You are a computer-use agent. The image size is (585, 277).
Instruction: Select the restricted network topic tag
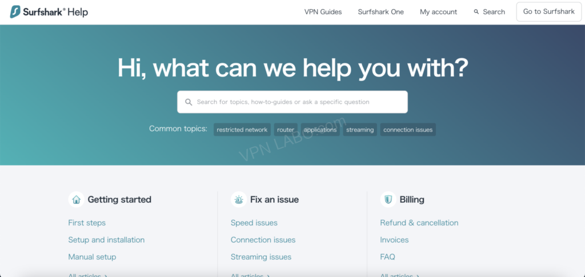pos(242,130)
